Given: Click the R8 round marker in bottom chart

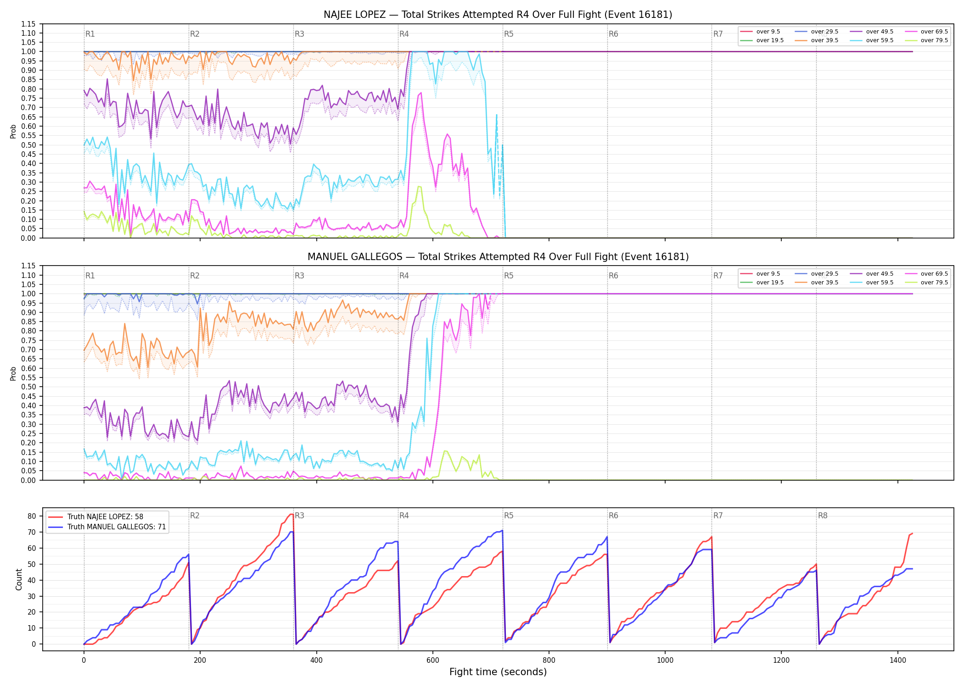Looking at the screenshot, I should coord(823,516).
